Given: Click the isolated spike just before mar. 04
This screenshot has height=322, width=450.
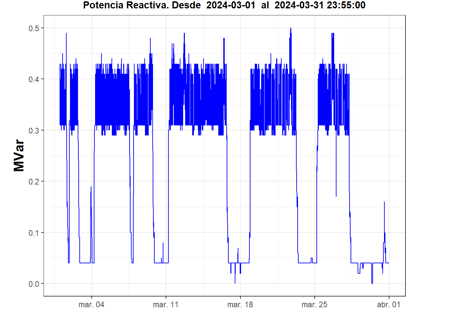Looking at the screenshot, I should click(91, 188).
